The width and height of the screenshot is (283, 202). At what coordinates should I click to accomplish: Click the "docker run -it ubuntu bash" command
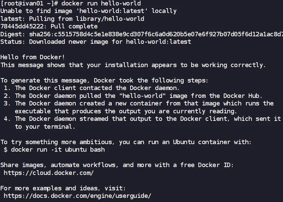(58, 150)
